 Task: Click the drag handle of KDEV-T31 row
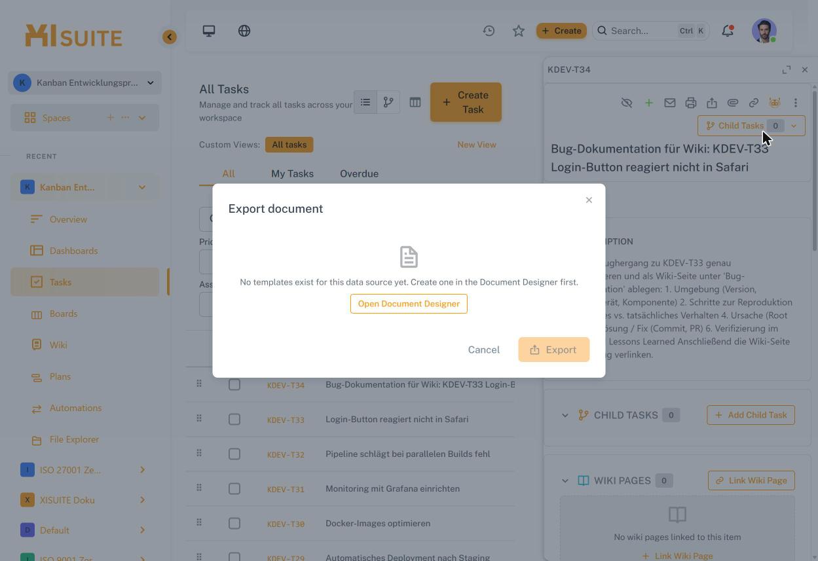coord(199,488)
